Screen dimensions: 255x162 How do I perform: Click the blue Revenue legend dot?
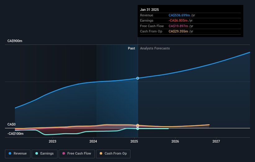tap(10, 153)
